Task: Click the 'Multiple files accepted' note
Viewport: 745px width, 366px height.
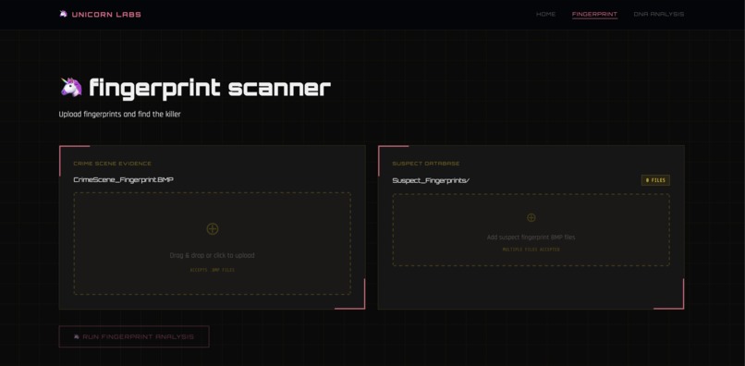Action: (531, 250)
